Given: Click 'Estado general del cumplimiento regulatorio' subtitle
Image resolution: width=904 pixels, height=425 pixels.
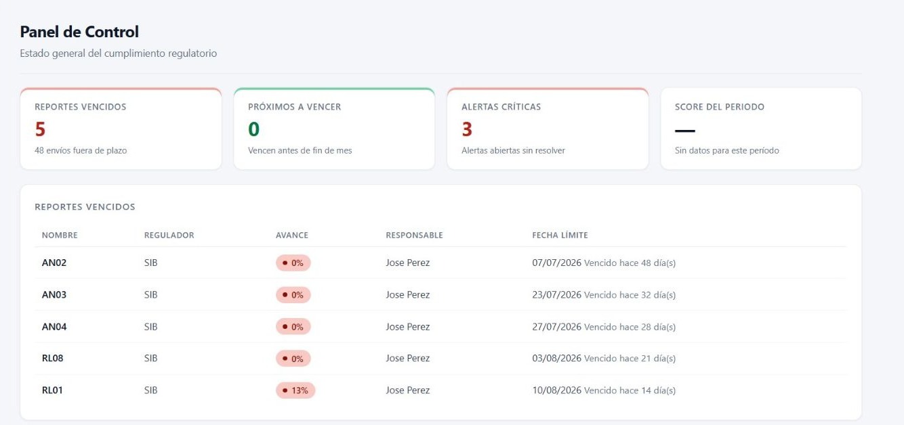Looking at the screenshot, I should pyautogui.click(x=119, y=53).
